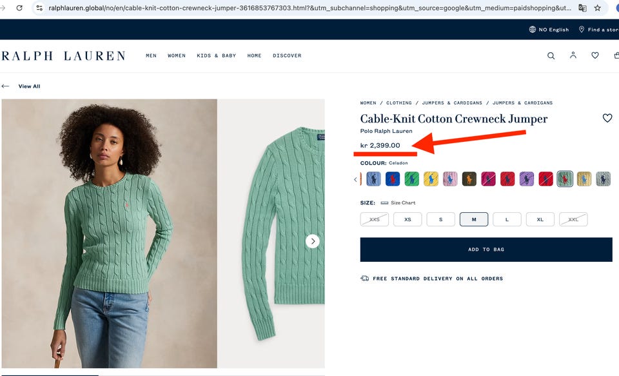The width and height of the screenshot is (619, 376).
Task: Select the solid blue colour swatch
Action: click(393, 179)
